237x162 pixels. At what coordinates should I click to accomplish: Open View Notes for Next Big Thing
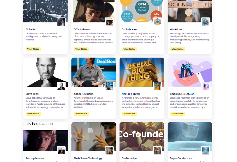point(129,114)
